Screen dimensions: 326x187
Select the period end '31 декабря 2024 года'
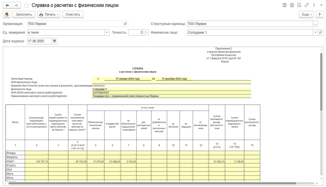tap(174, 79)
